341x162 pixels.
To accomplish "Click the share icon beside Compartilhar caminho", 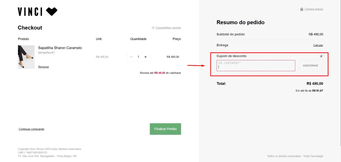I will point(153,28).
